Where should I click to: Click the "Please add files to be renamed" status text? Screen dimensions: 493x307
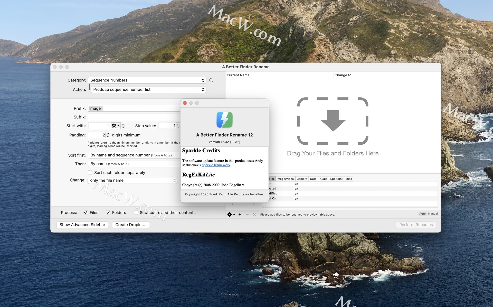[298, 215]
